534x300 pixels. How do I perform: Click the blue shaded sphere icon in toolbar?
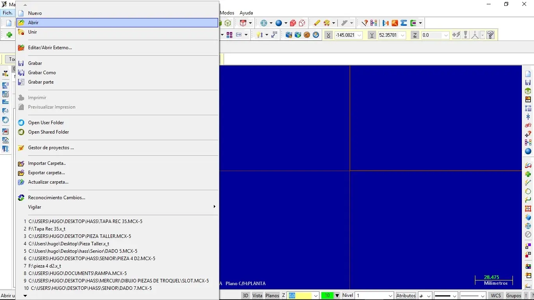pyautogui.click(x=279, y=23)
